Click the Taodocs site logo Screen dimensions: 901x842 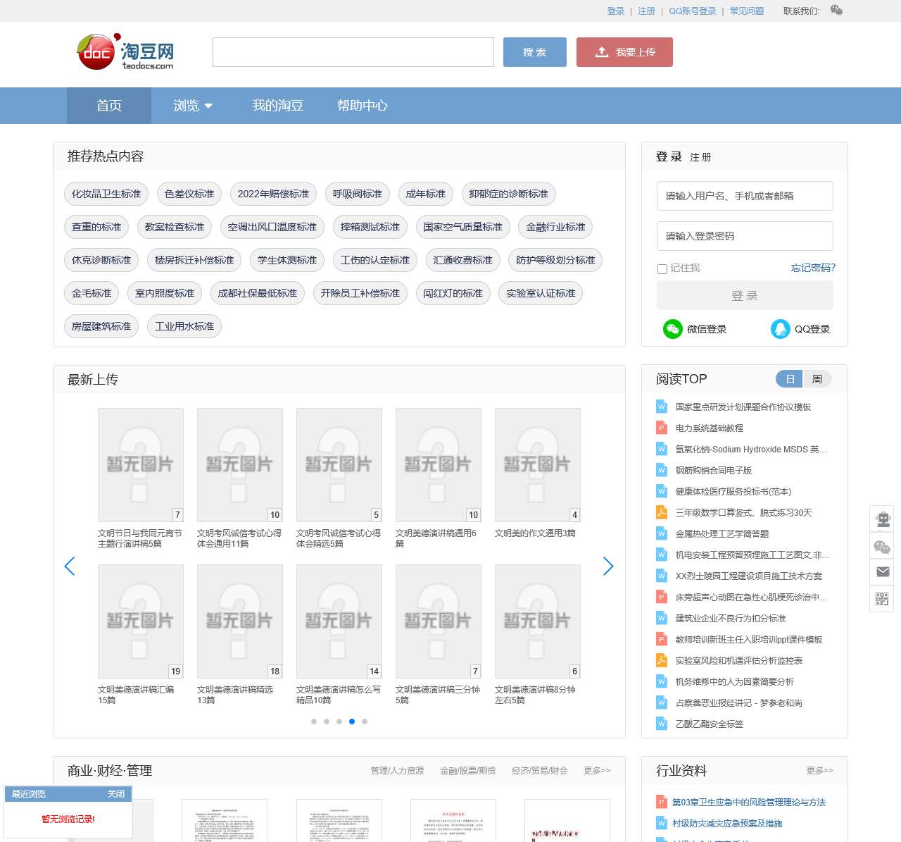tap(125, 52)
